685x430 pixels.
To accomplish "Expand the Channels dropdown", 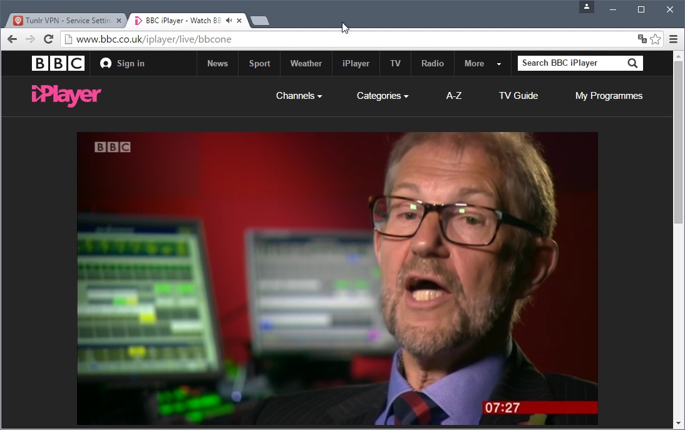I will (x=299, y=96).
